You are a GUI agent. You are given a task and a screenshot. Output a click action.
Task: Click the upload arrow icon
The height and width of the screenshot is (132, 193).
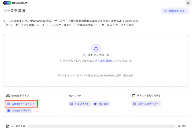click(x=96, y=48)
